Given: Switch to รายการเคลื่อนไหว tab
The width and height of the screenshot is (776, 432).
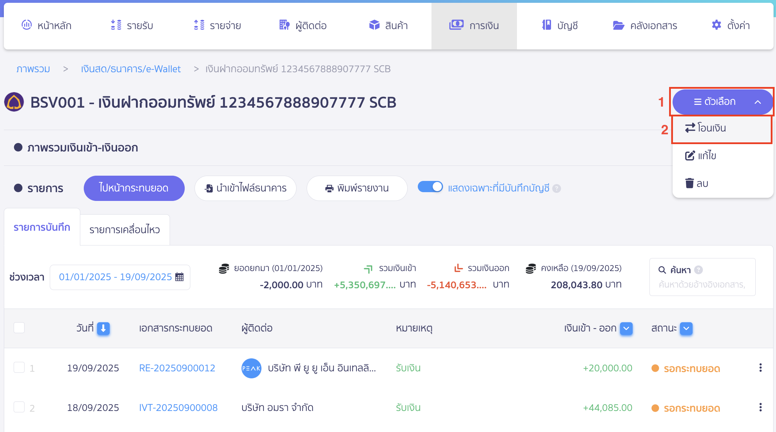Looking at the screenshot, I should [x=125, y=230].
